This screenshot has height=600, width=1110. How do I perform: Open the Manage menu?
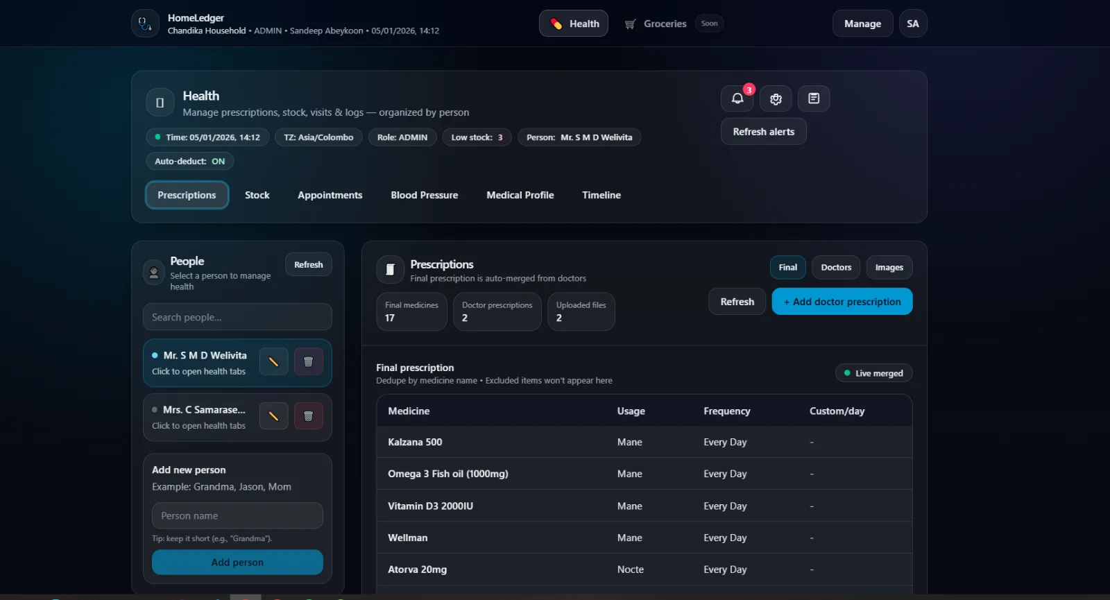click(x=862, y=24)
